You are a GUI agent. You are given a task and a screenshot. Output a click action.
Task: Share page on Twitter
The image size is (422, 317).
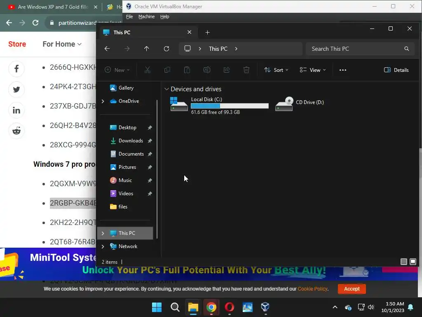[x=16, y=90]
